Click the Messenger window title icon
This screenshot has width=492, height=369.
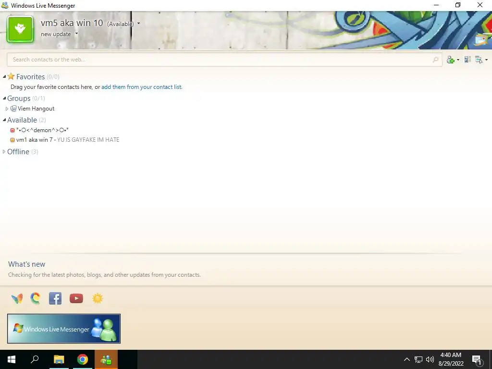[5, 5]
